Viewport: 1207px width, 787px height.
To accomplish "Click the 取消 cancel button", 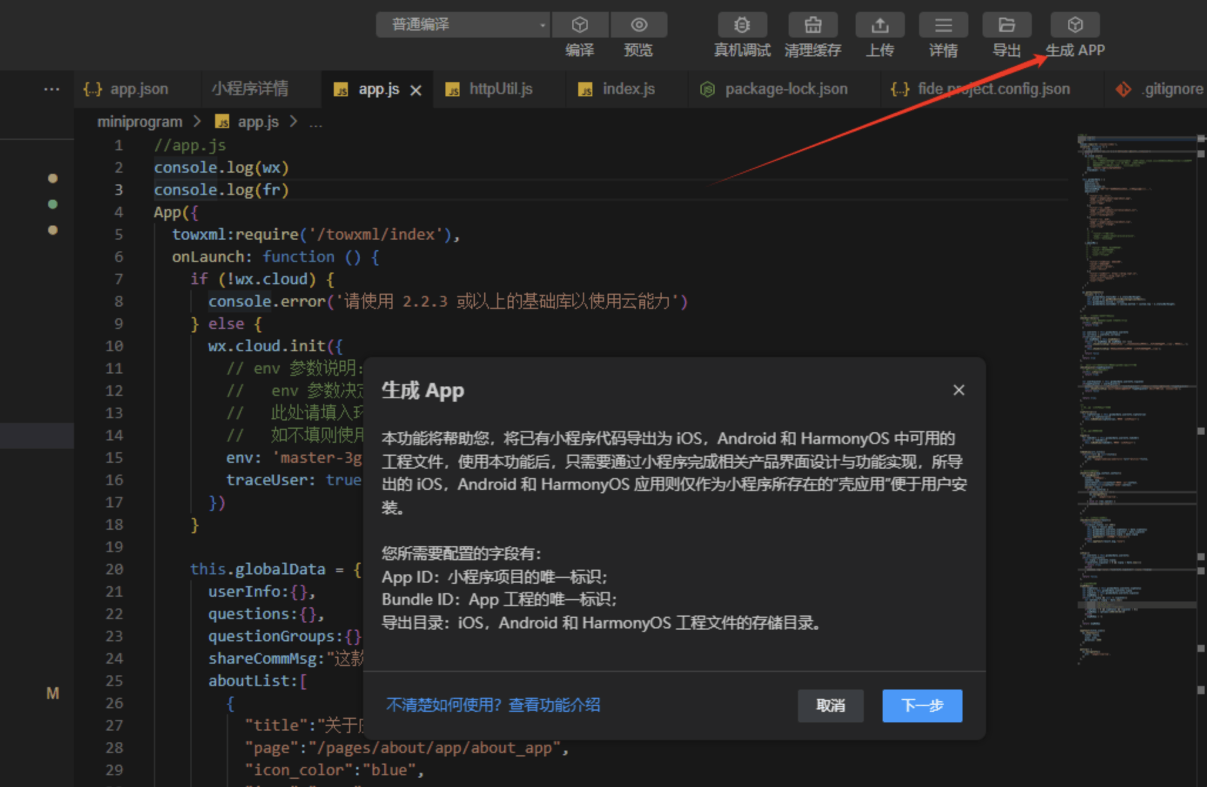I will 830,705.
